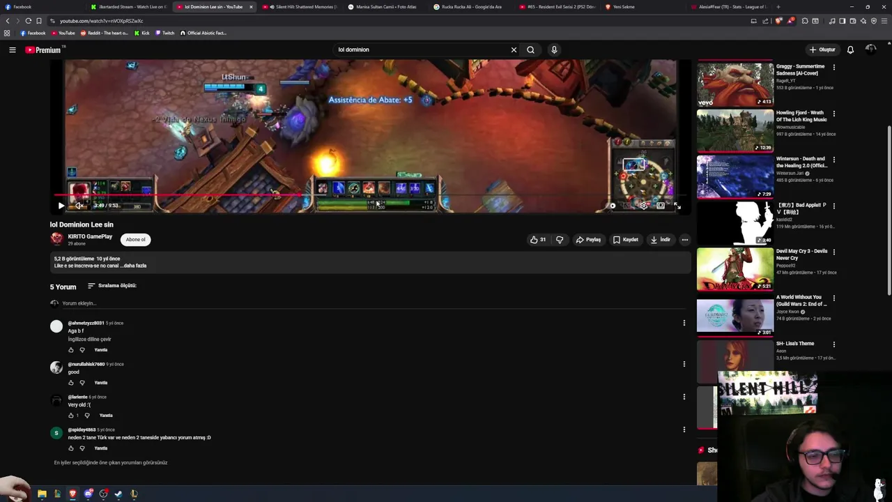Image resolution: width=892 pixels, height=502 pixels.
Task: Dislike the 'Very old' comment
Action: point(86,416)
